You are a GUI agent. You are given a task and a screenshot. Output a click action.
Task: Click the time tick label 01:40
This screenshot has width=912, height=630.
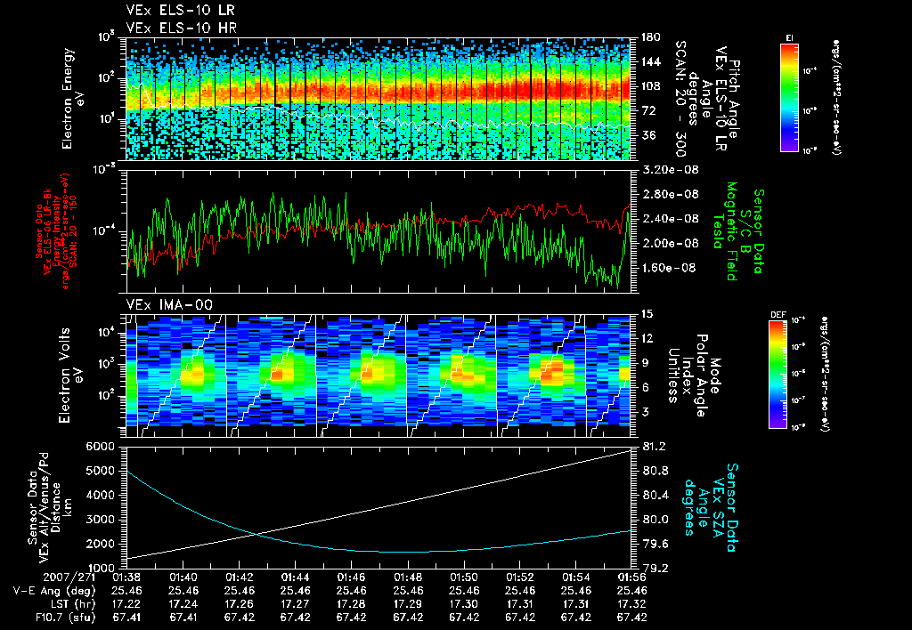pos(183,577)
